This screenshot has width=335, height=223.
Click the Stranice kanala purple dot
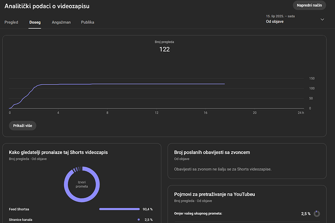point(139,220)
